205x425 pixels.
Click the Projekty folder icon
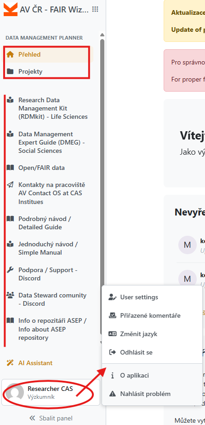click(10, 71)
